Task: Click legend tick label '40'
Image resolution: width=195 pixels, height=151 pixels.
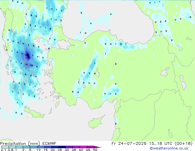Action: pyautogui.click(x=81, y=150)
